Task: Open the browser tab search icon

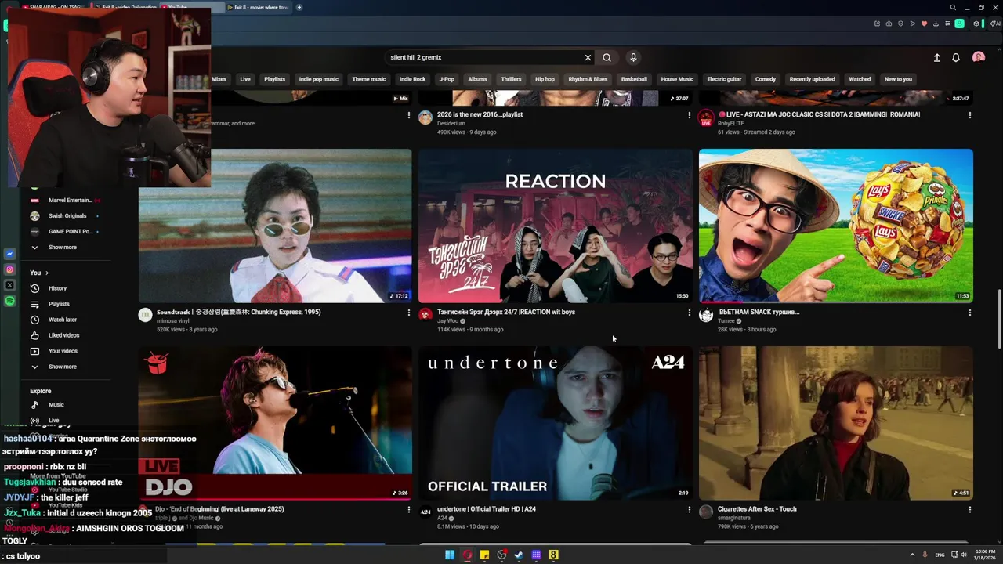Action: [953, 7]
